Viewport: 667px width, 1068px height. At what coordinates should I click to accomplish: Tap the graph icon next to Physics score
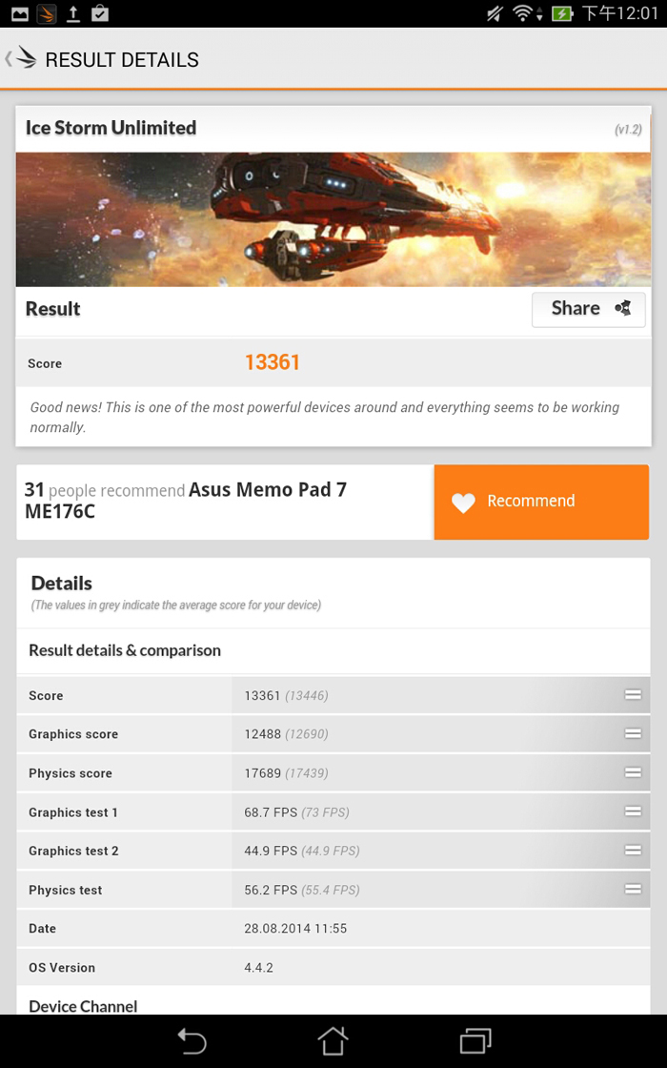coord(634,772)
